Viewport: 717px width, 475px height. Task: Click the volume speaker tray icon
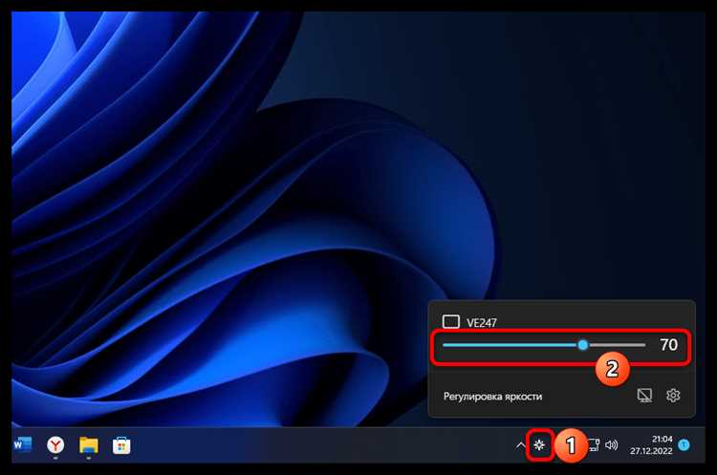[612, 444]
